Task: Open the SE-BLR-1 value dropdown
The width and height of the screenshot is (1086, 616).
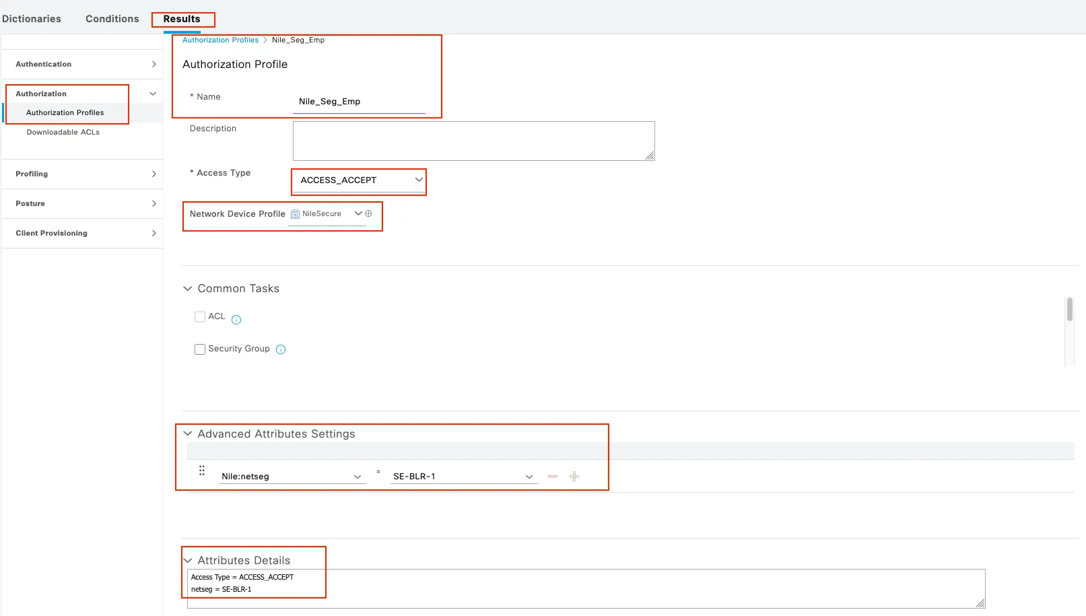Action: click(464, 477)
